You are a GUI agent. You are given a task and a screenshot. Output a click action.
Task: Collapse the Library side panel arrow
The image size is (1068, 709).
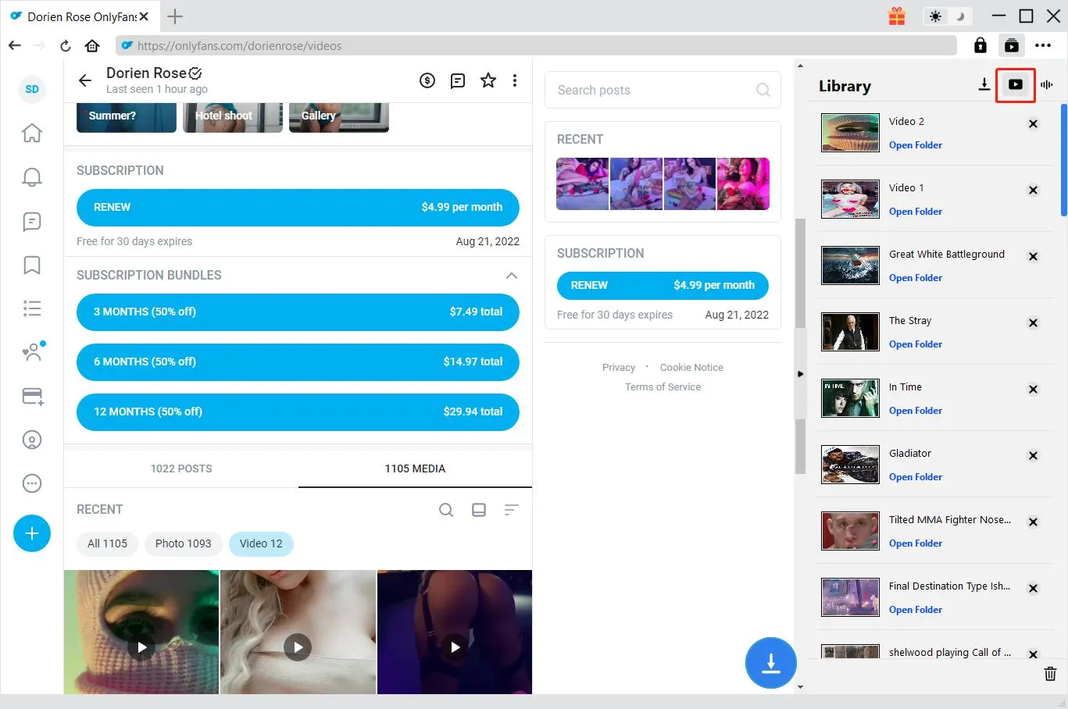click(x=800, y=374)
